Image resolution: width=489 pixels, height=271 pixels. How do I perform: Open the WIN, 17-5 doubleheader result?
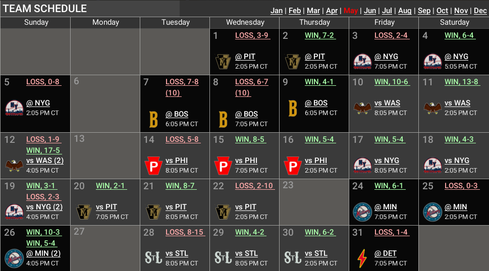coord(43,150)
